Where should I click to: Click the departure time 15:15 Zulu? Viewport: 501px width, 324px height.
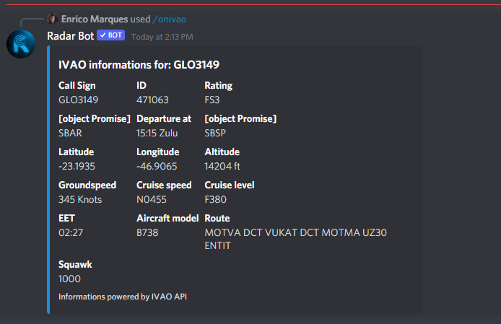point(157,133)
